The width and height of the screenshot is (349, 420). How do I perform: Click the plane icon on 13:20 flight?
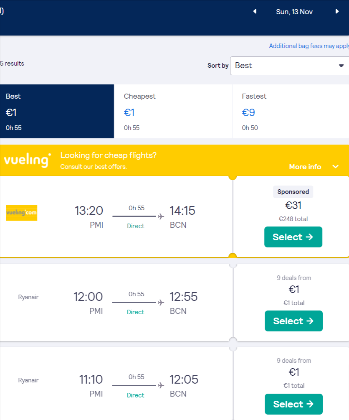pos(161,216)
